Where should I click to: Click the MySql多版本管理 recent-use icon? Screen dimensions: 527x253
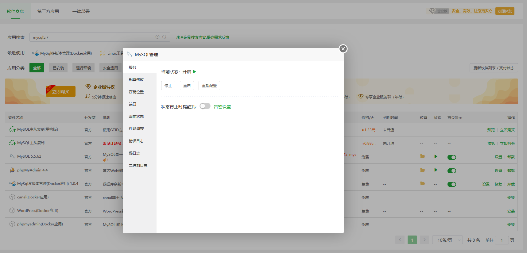click(35, 53)
